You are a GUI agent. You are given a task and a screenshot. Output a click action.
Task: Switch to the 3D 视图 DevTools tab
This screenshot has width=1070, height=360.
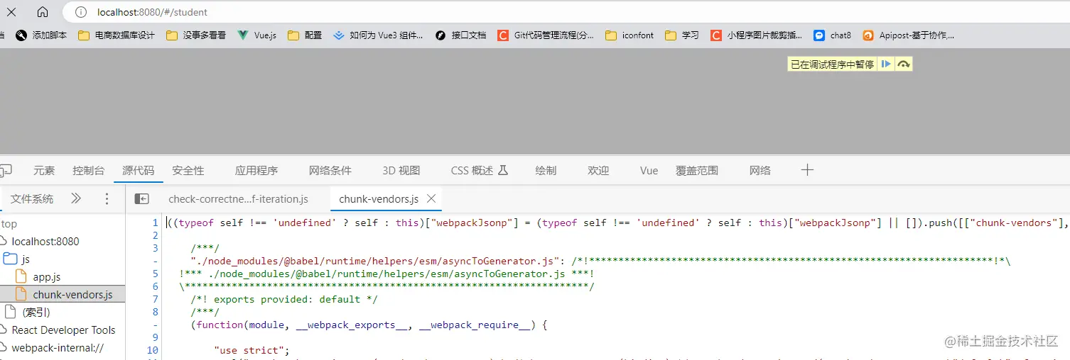(401, 170)
